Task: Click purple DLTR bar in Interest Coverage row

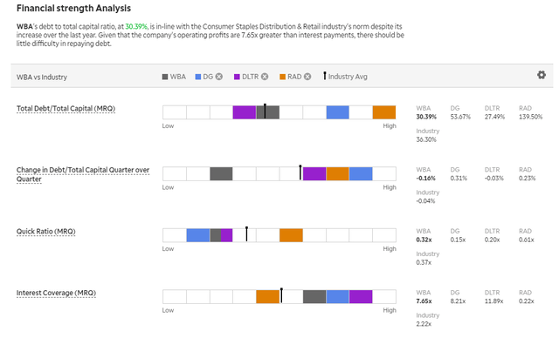Action: click(x=361, y=297)
